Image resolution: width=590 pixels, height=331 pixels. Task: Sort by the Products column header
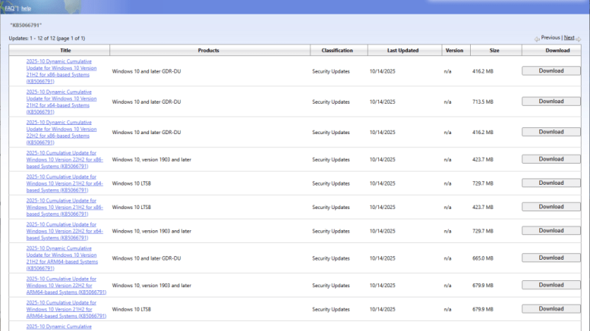[209, 50]
